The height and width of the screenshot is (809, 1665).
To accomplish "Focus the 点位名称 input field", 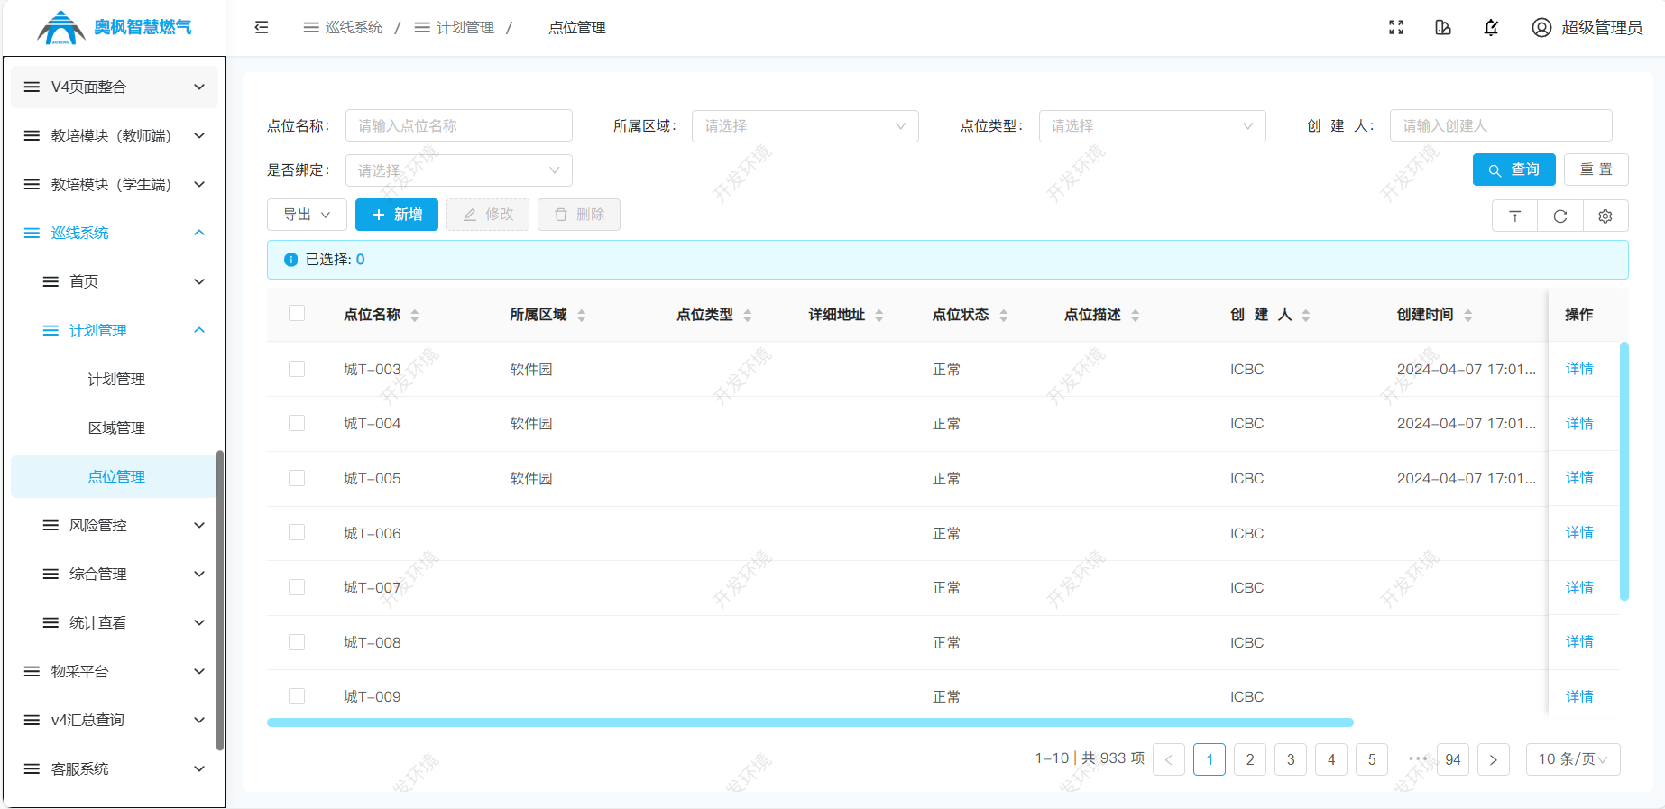I will click(458, 126).
